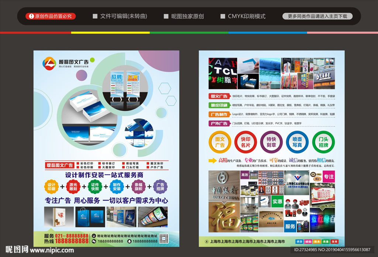Select the 标书装订 list item
378x257 pixels.
(x=107, y=163)
